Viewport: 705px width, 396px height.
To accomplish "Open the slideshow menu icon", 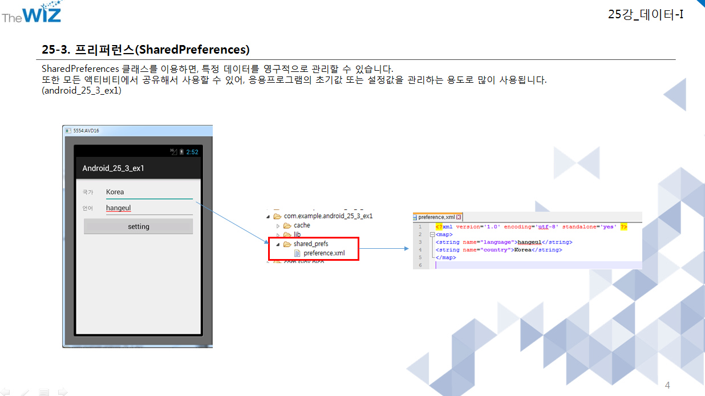I will [x=44, y=392].
